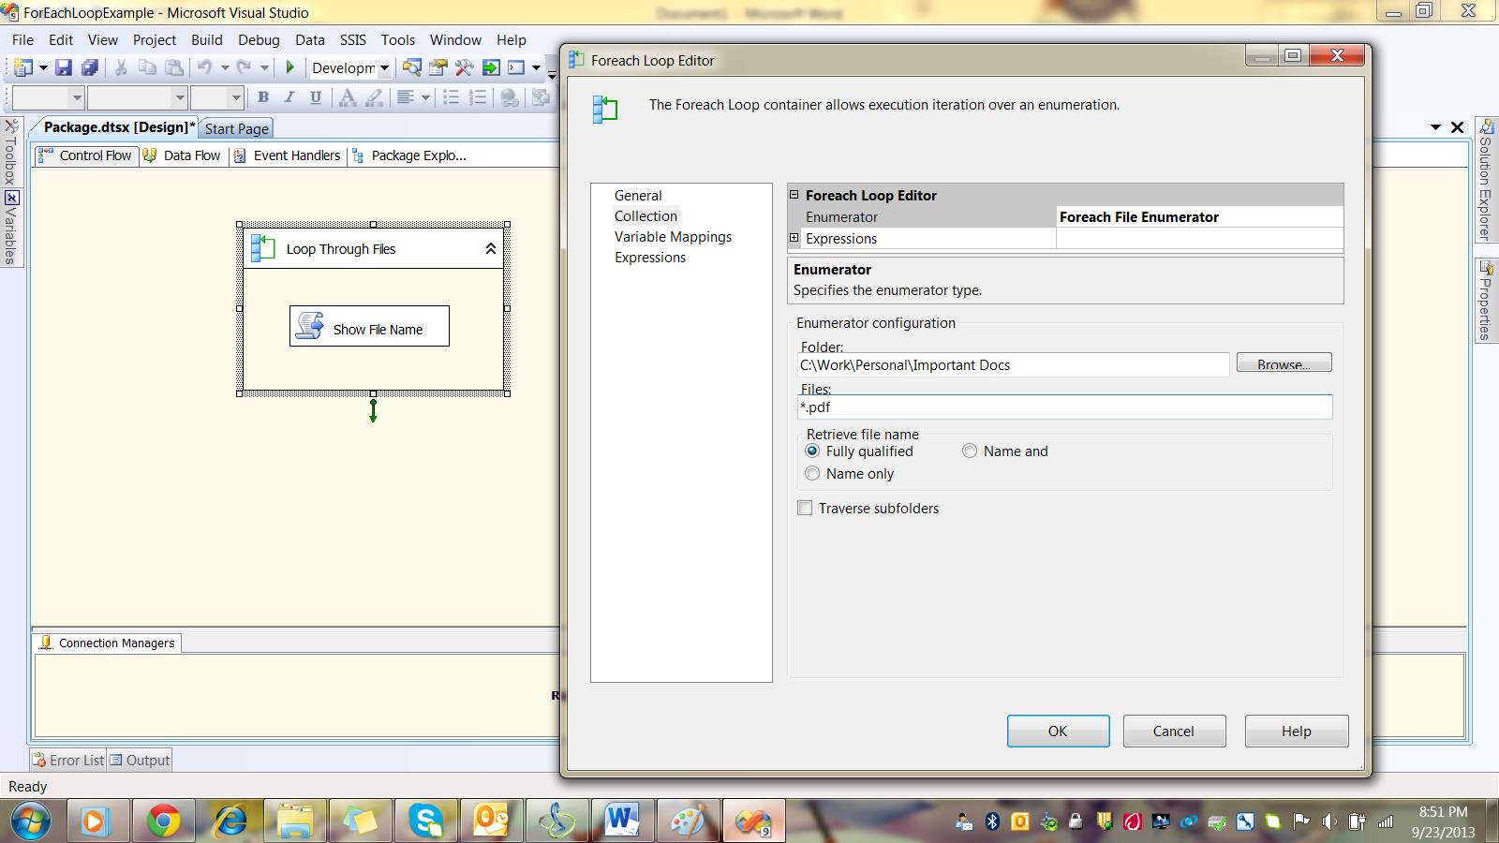1499x843 pixels.
Task: Select Variable Mappings in the left list
Action: pos(673,237)
